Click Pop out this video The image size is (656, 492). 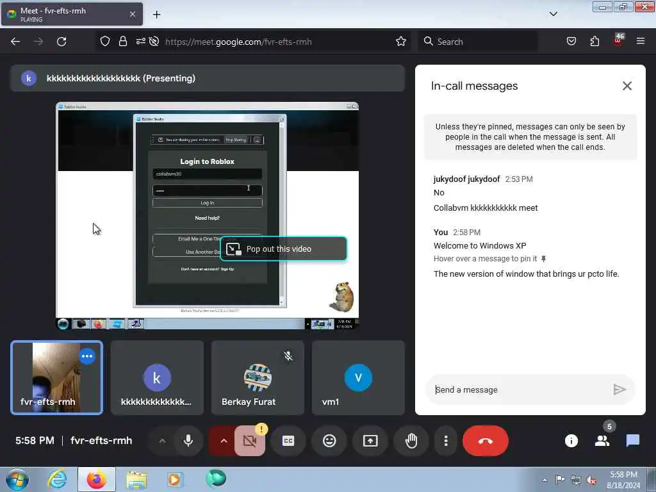click(284, 249)
